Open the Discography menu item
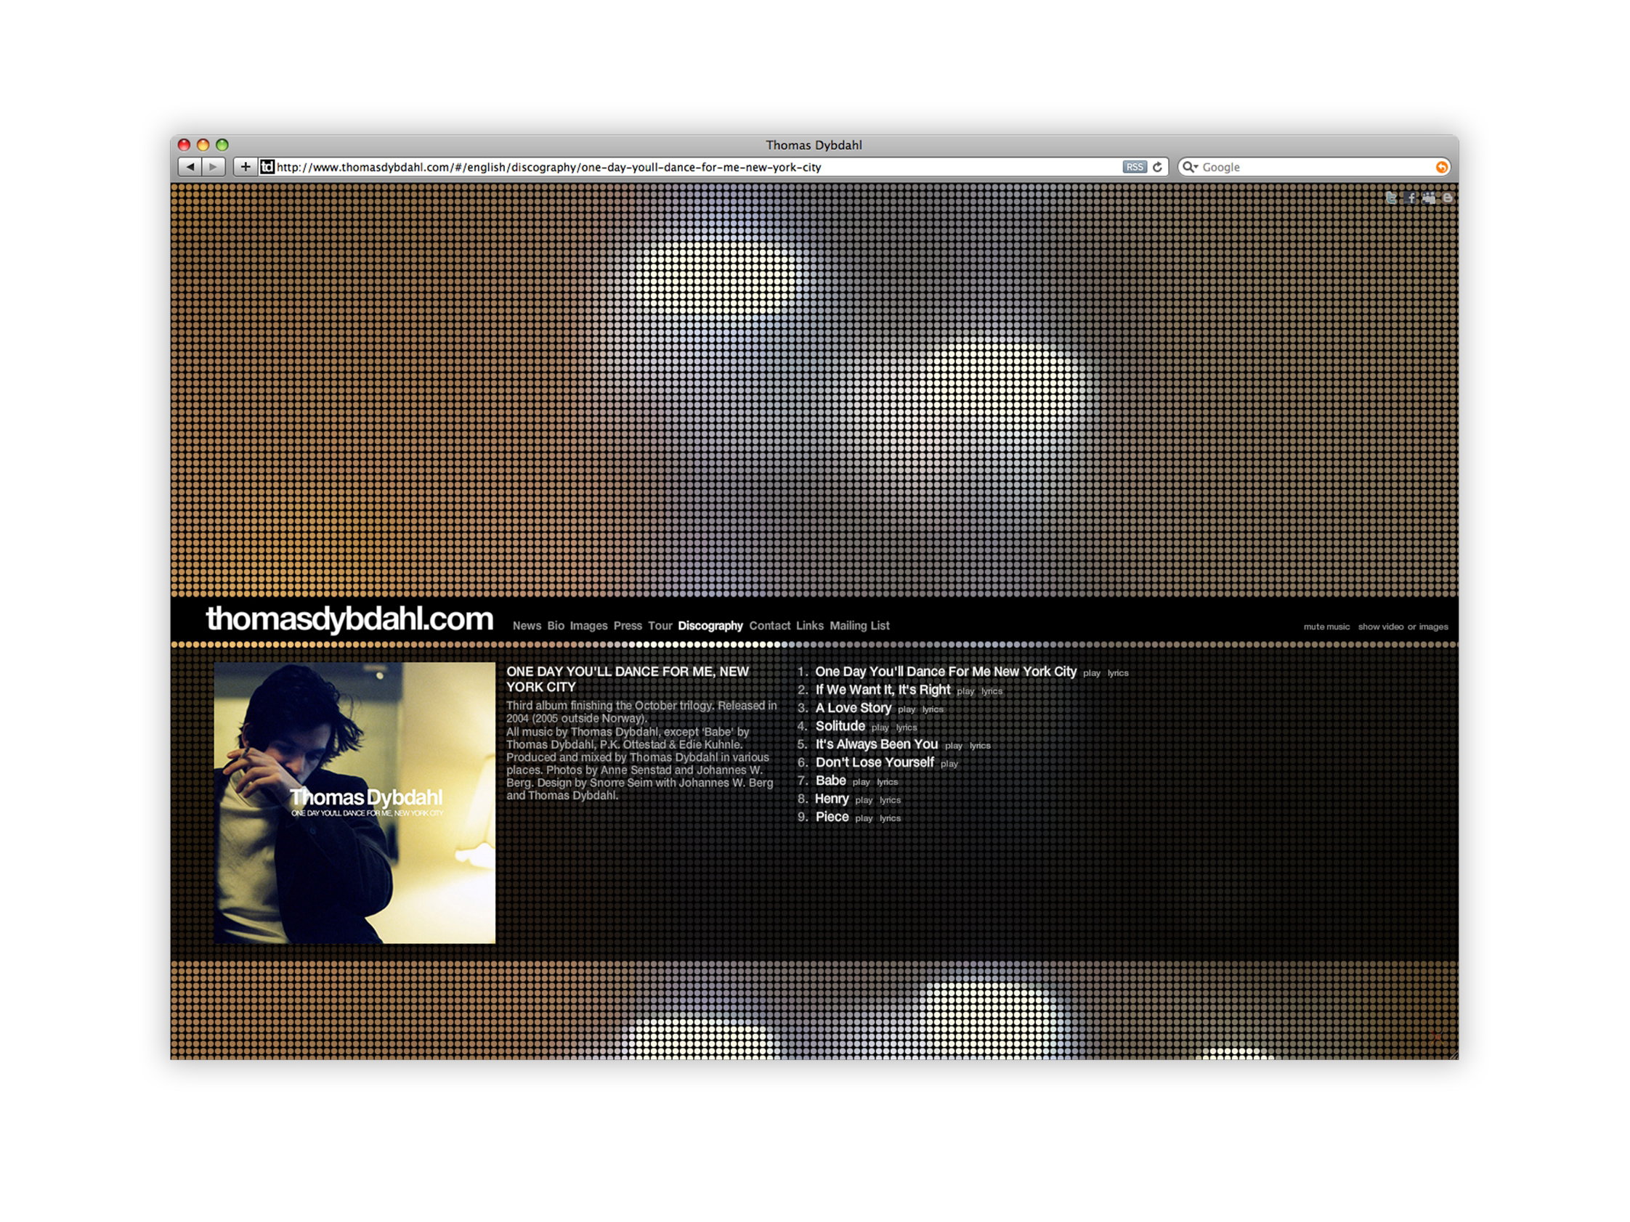Screen dimensions: 1630x1222 pyautogui.click(x=710, y=626)
